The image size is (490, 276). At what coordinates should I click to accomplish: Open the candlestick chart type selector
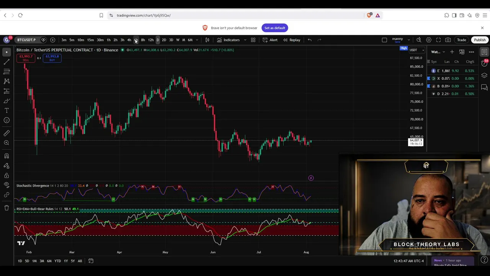207,40
